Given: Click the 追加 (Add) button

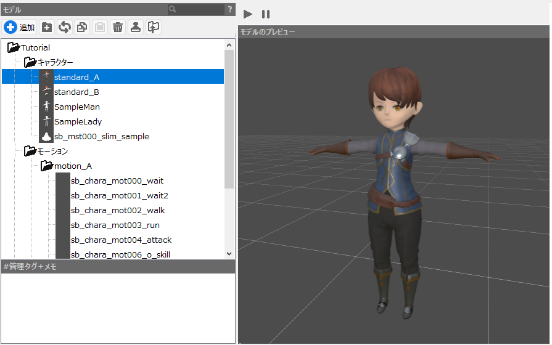Looking at the screenshot, I should (x=19, y=27).
